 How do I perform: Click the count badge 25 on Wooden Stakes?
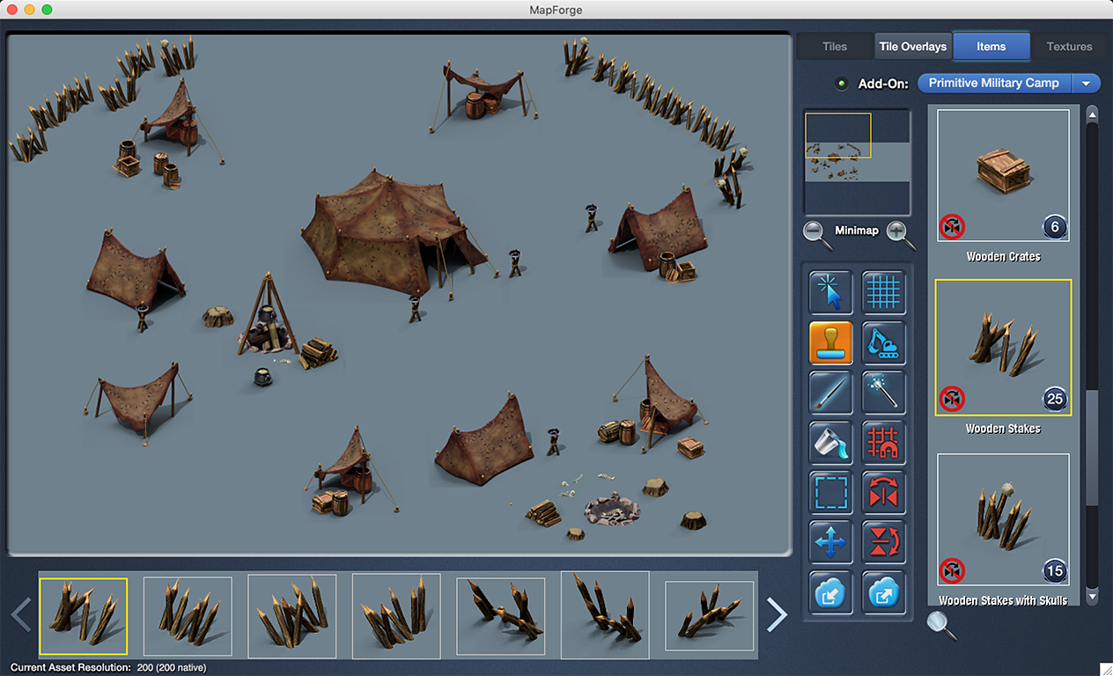pos(1055,399)
